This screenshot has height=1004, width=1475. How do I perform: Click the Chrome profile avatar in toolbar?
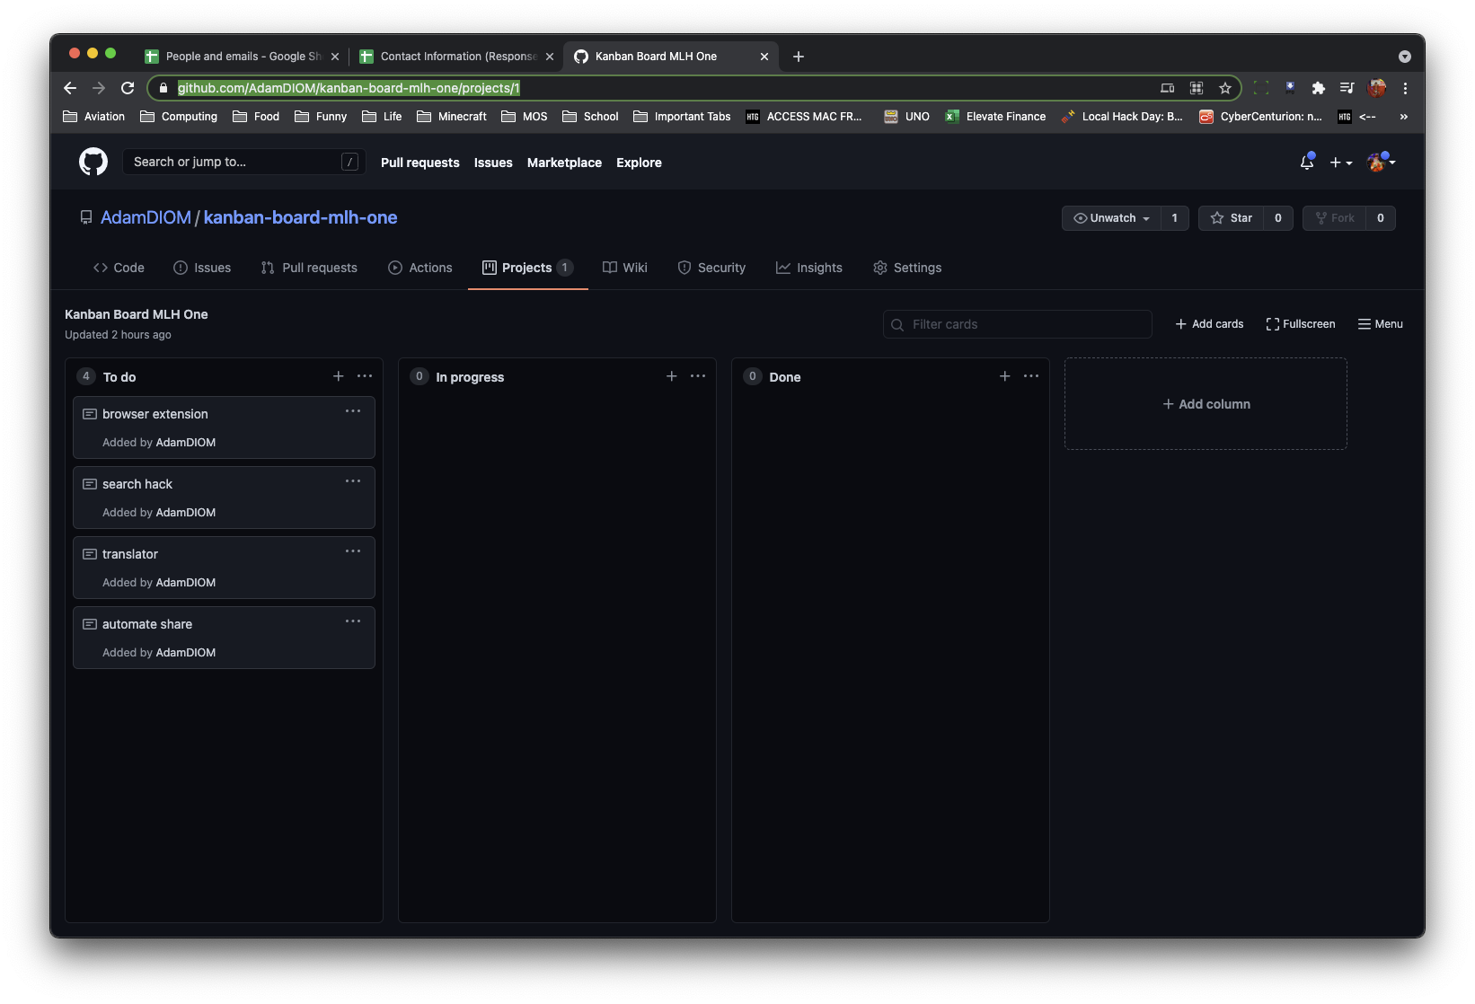click(1376, 88)
